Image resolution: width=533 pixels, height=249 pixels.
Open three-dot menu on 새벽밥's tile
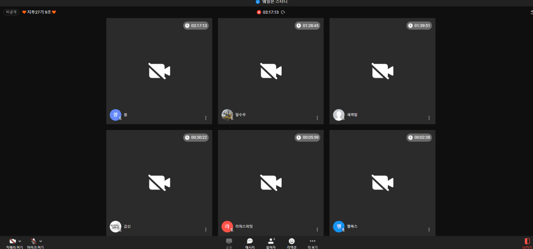click(x=429, y=118)
